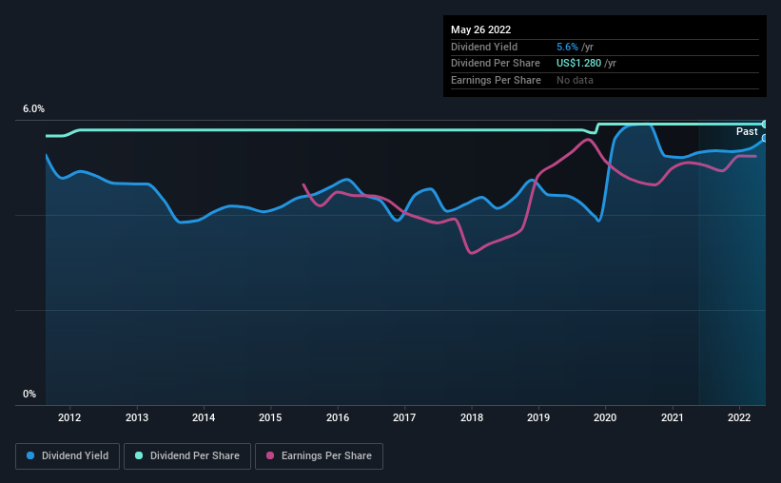The image size is (781, 483).
Task: Toggle the Dividend Per Share legend button
Action: coord(187,456)
